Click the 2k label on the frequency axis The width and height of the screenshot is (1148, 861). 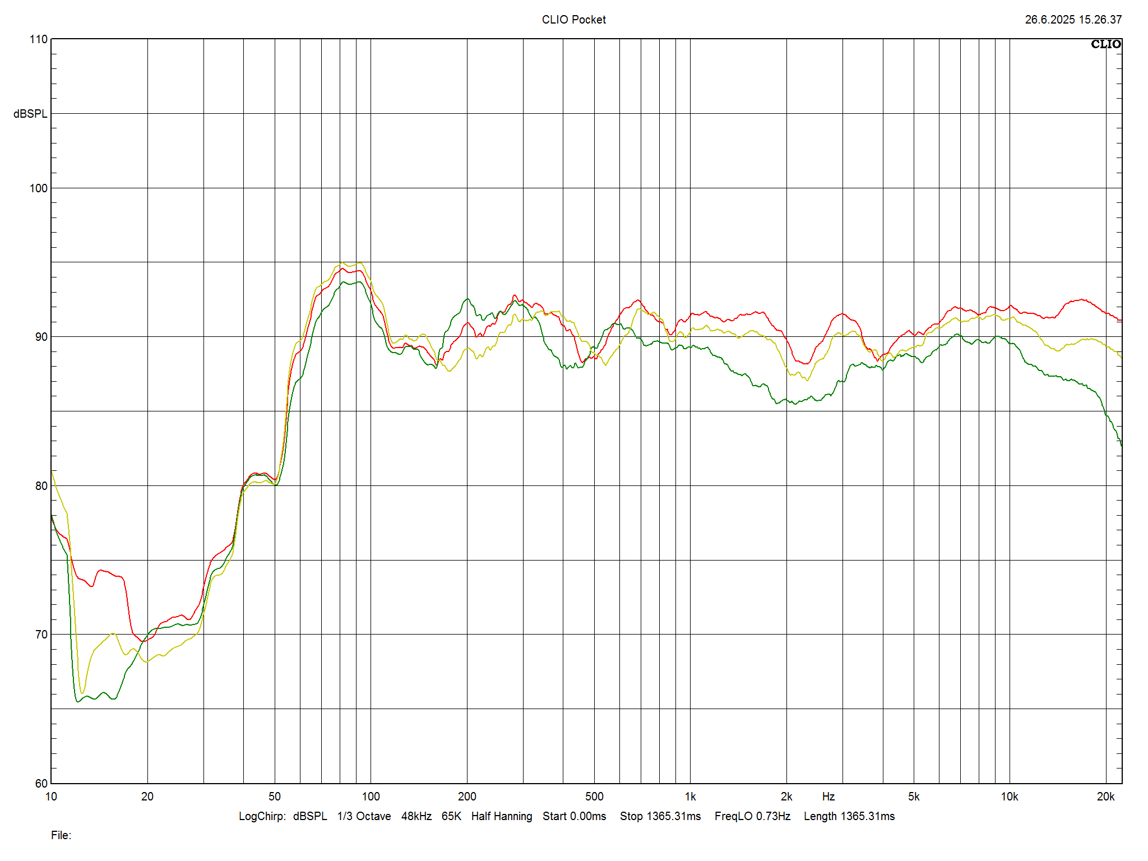click(786, 797)
